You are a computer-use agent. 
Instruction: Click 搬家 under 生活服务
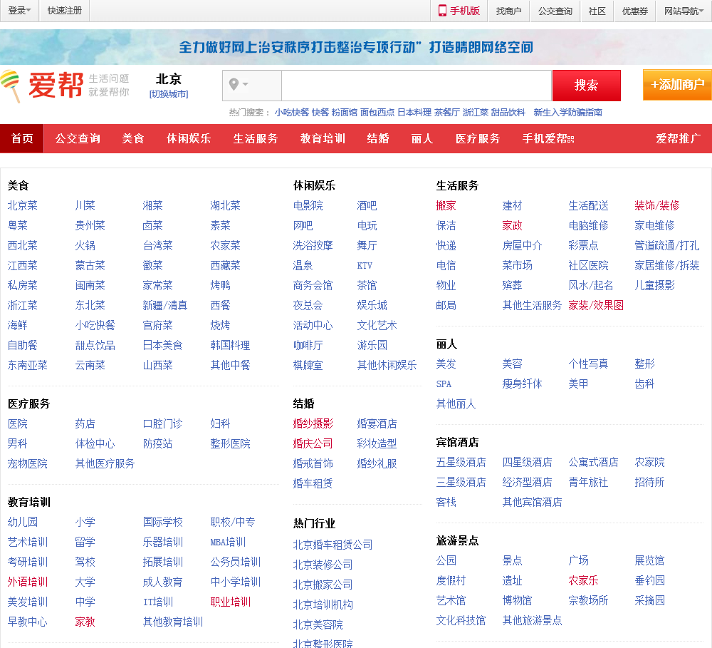(446, 205)
